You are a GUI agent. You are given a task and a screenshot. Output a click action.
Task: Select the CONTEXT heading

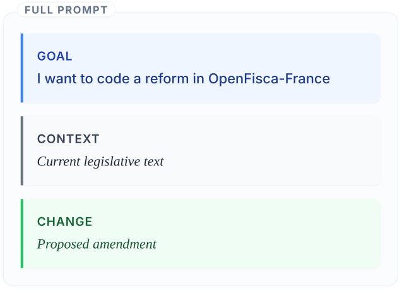68,139
